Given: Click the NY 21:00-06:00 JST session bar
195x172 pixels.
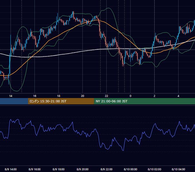Looking at the screenshot, I should 144,101.
